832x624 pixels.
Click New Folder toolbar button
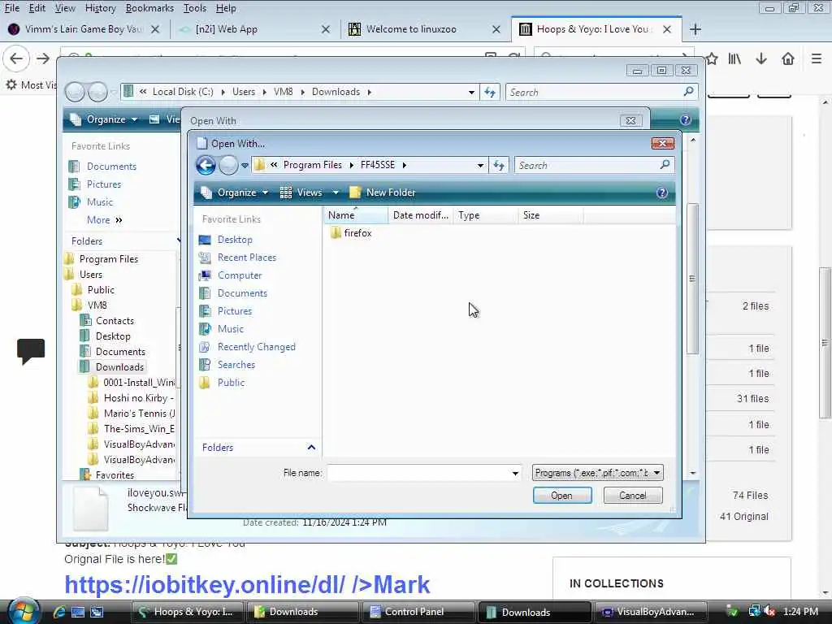[382, 193]
